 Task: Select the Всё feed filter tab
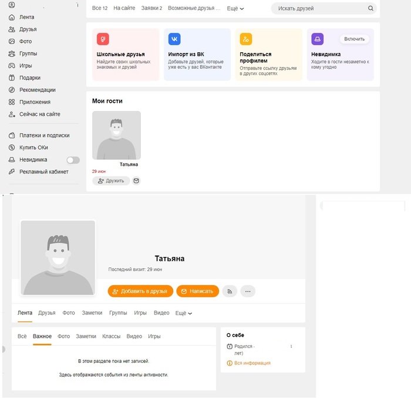[x=22, y=336]
